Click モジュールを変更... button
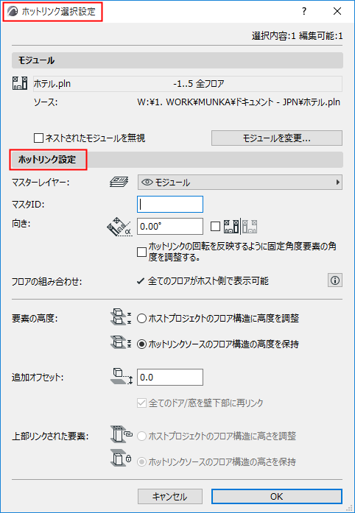The height and width of the screenshot is (513, 355). (277, 138)
